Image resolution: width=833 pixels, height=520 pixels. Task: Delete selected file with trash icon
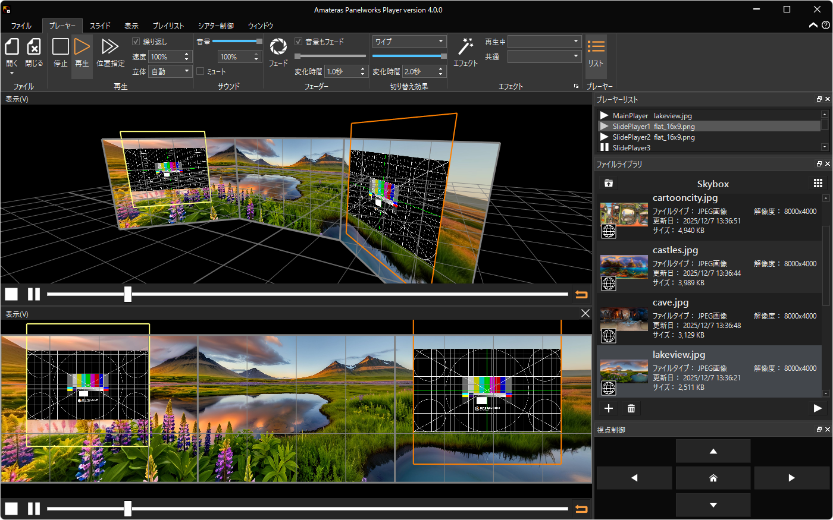631,408
